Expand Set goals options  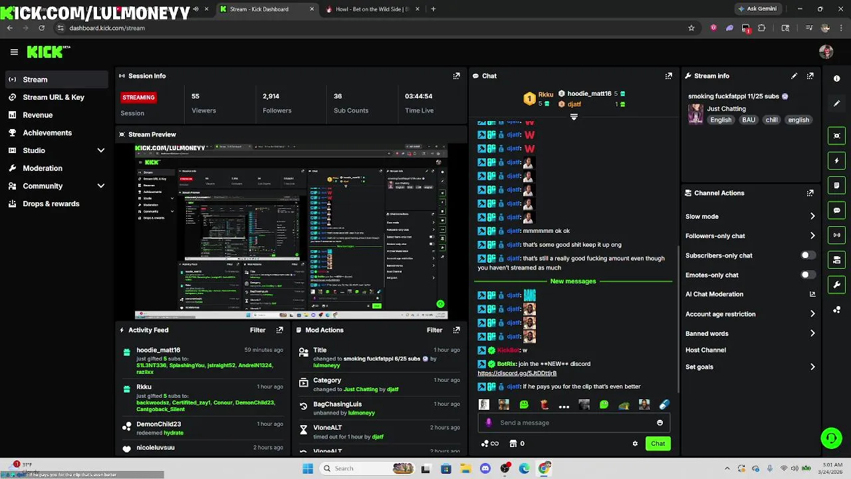tap(812, 367)
